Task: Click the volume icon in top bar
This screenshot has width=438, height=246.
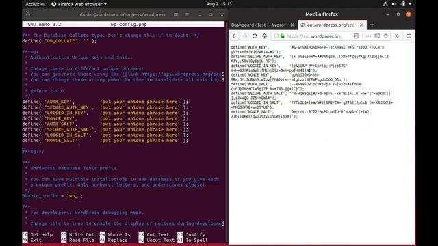Action: pyautogui.click(x=394, y=4)
